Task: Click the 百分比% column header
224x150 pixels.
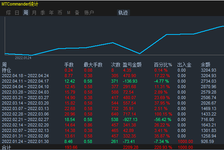Action: click(x=163, y=65)
